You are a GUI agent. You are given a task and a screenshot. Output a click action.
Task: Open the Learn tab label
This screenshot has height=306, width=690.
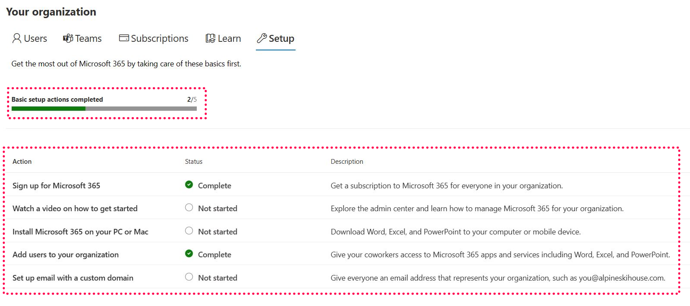tap(229, 38)
